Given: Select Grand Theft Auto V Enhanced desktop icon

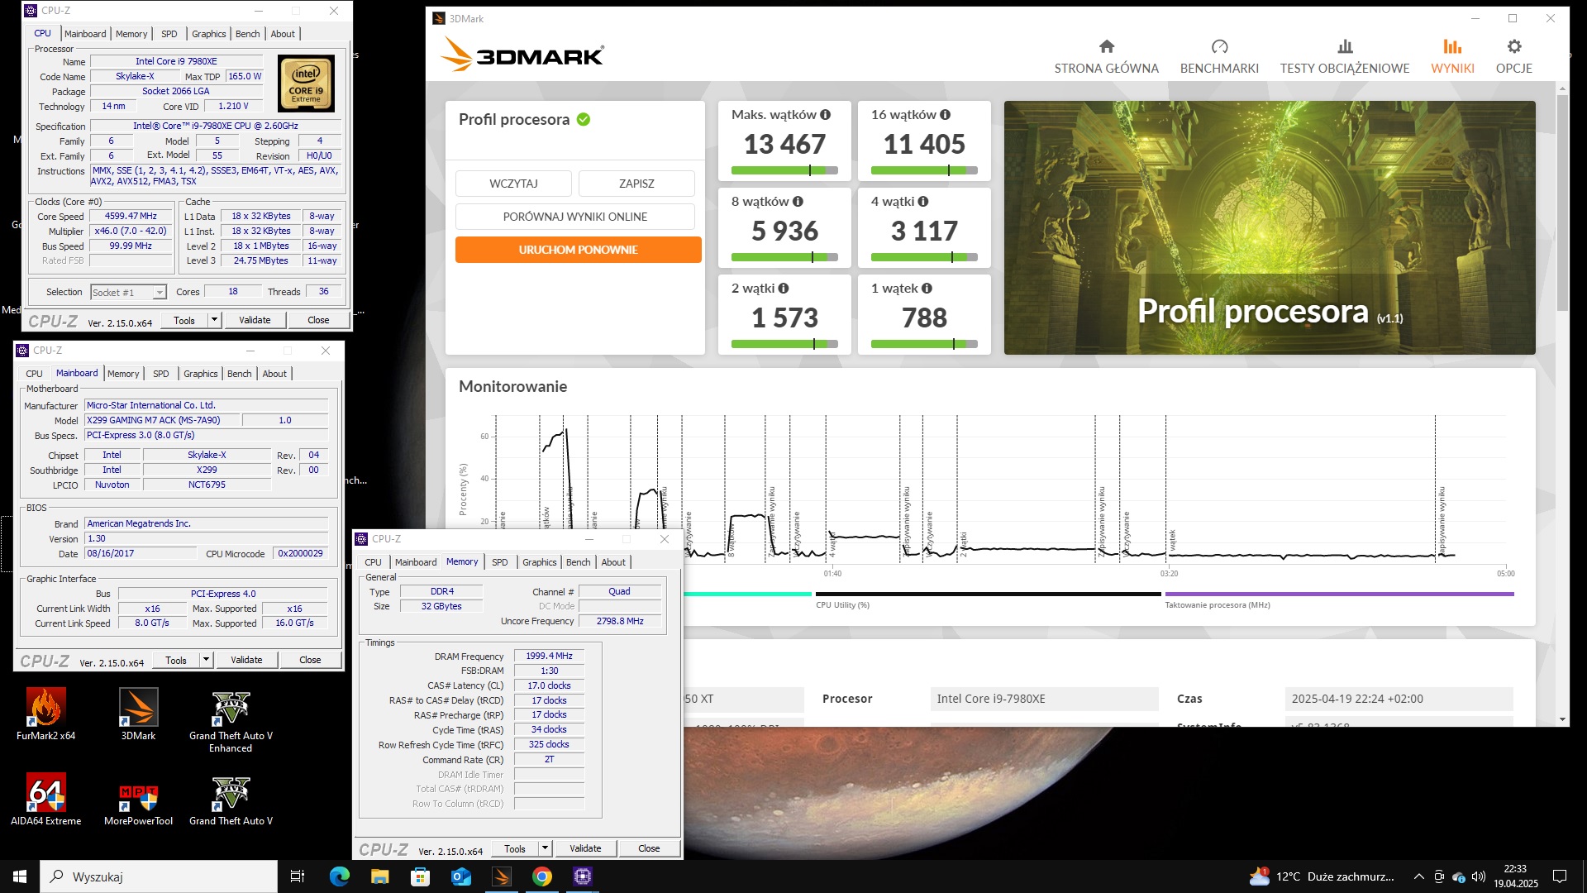Looking at the screenshot, I should coord(231,721).
